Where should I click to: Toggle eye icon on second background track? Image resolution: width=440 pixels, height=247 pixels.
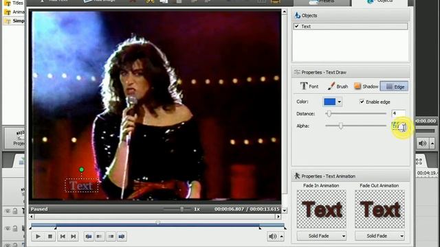coord(8,228)
